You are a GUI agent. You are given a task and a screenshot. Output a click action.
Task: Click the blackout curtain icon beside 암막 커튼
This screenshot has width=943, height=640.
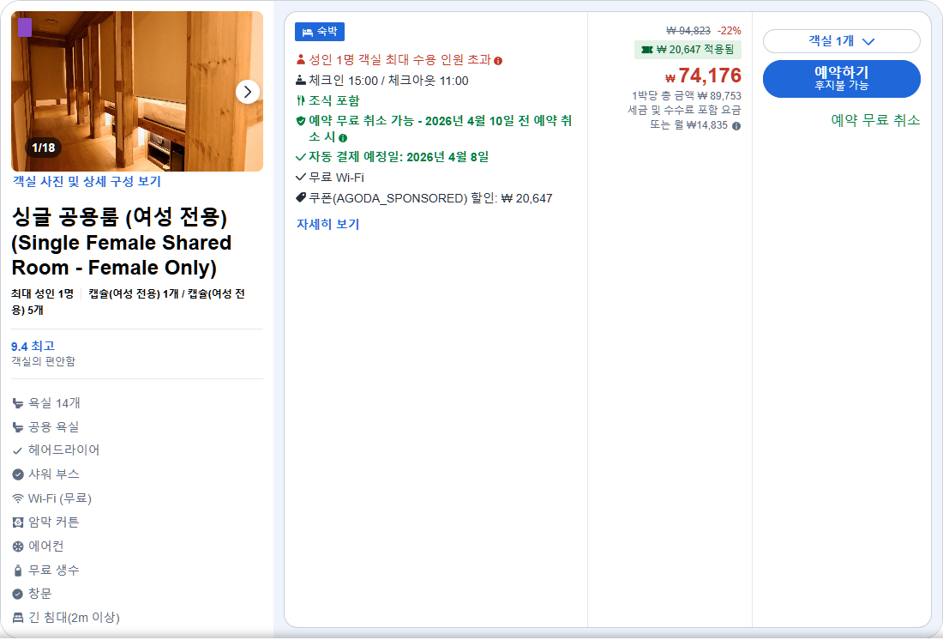point(18,522)
